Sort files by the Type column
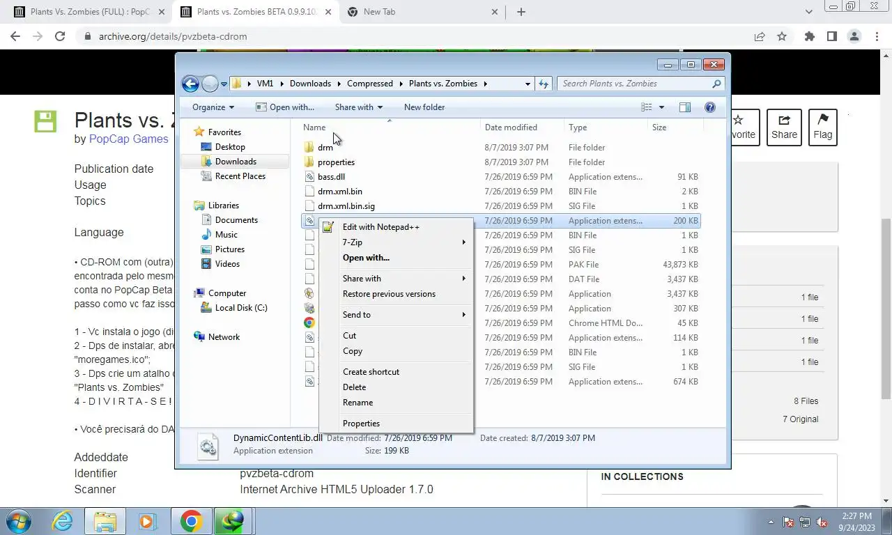 tap(606, 127)
